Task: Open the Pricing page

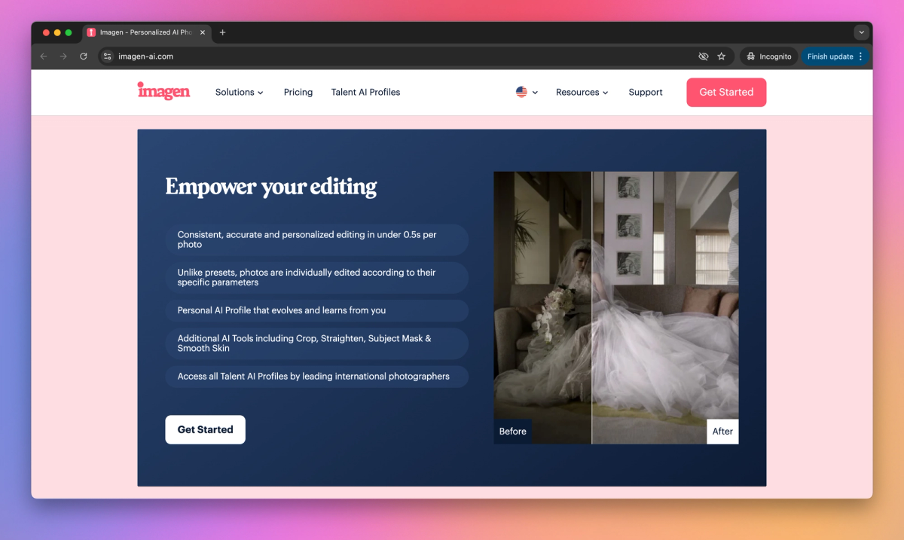Action: (x=298, y=92)
